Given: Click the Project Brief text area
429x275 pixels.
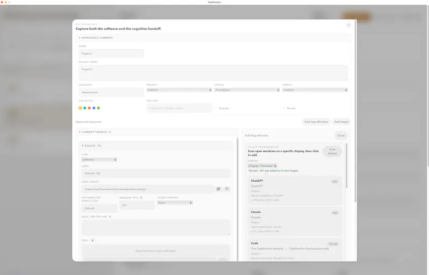Looking at the screenshot, I should tap(213, 73).
